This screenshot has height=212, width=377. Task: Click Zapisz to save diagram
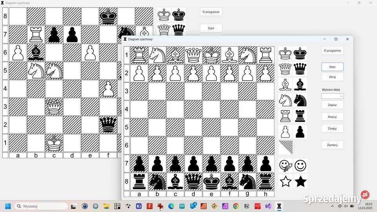(x=332, y=105)
